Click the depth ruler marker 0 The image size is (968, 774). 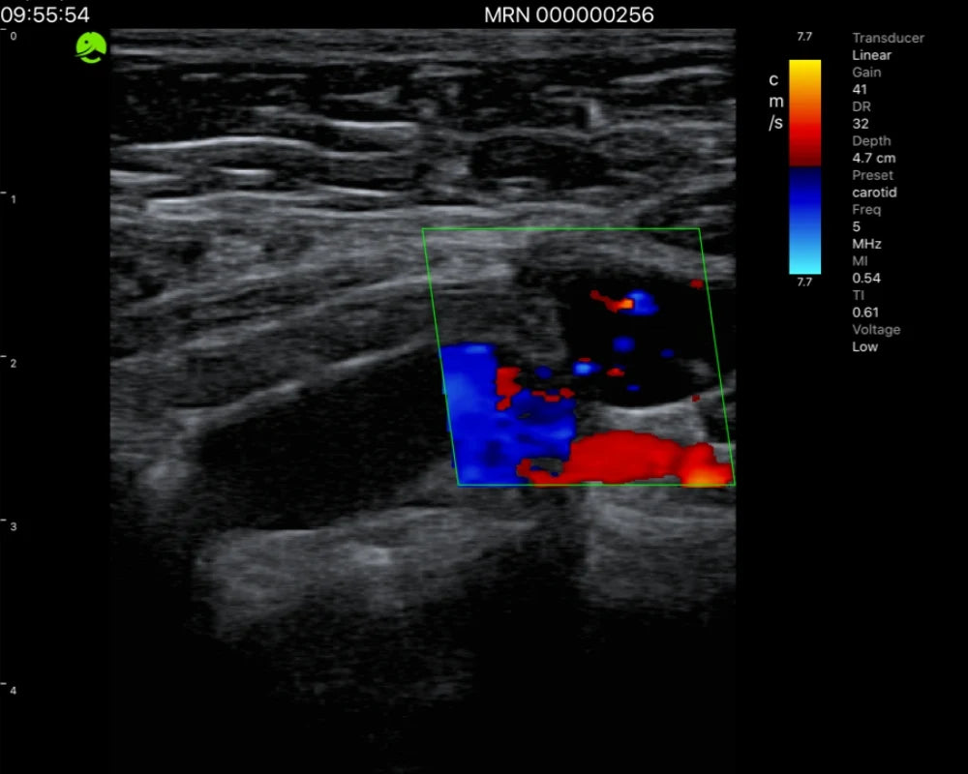[x=13, y=37]
